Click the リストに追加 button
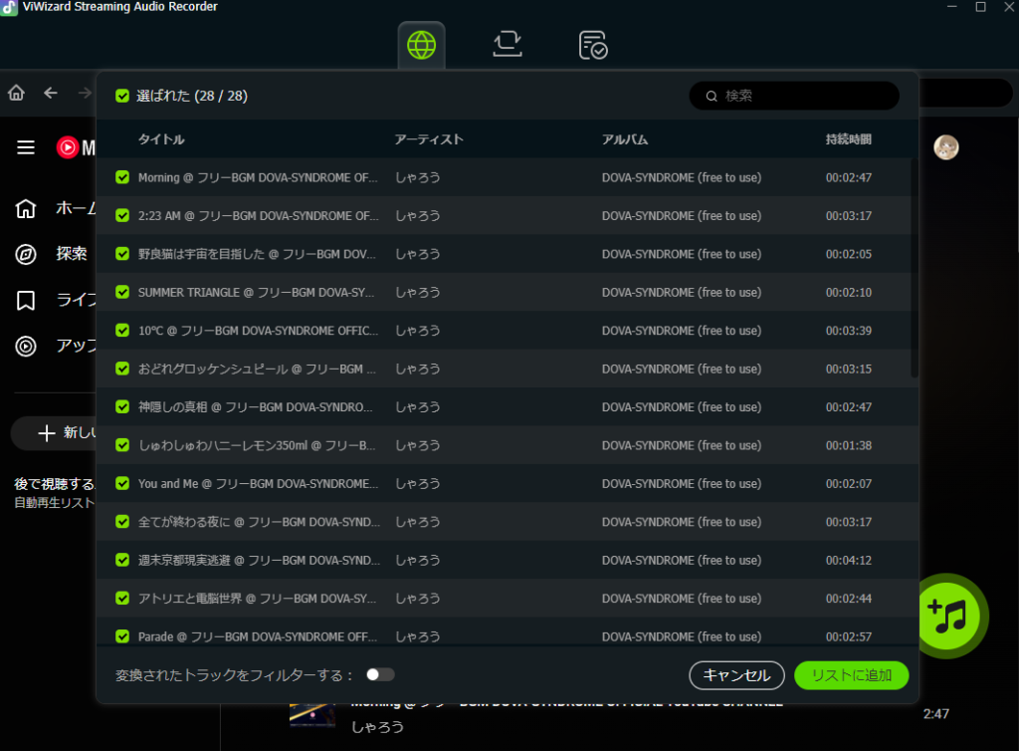The image size is (1019, 751). click(x=851, y=675)
